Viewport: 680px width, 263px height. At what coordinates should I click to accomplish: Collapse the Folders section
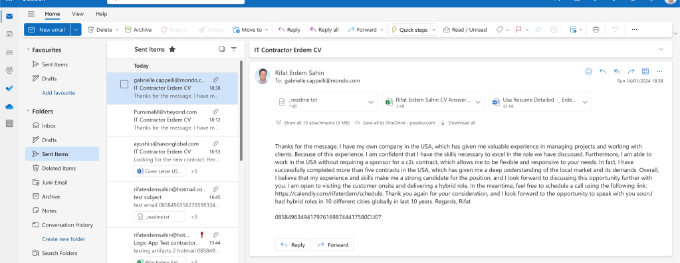[x=28, y=112]
